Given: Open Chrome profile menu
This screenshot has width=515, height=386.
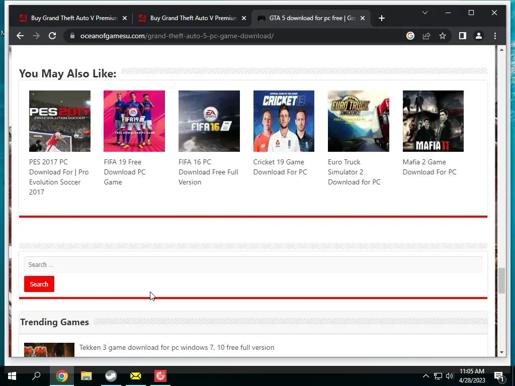Looking at the screenshot, I should pos(479,36).
